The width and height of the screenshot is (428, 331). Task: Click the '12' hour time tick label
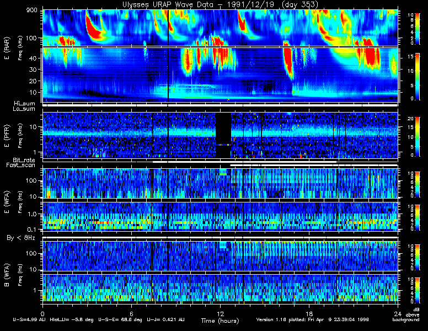(x=220, y=313)
